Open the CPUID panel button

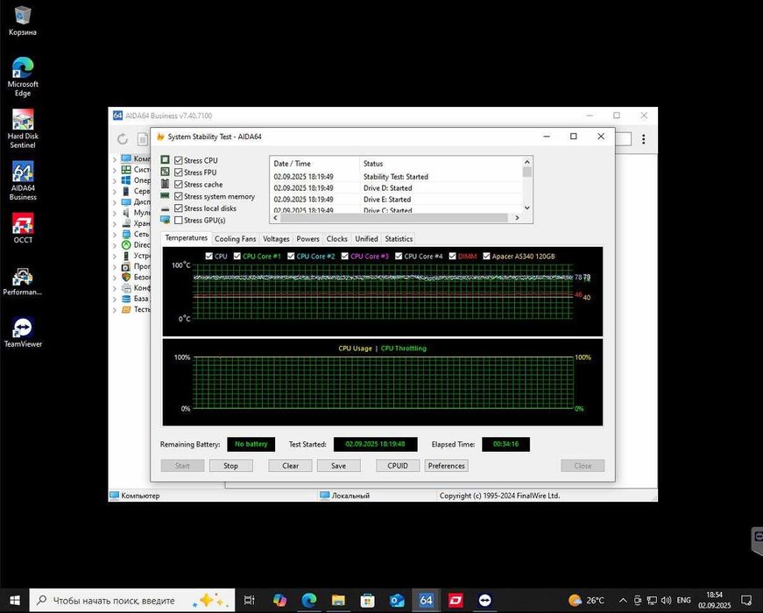pyautogui.click(x=398, y=466)
